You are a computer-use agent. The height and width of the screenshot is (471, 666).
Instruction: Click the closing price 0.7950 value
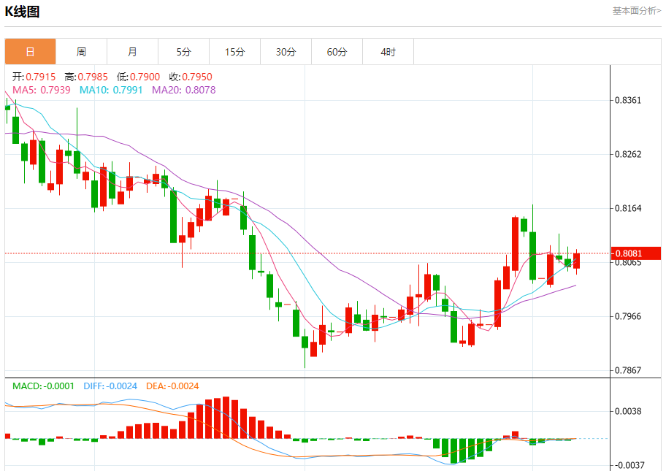coord(197,77)
